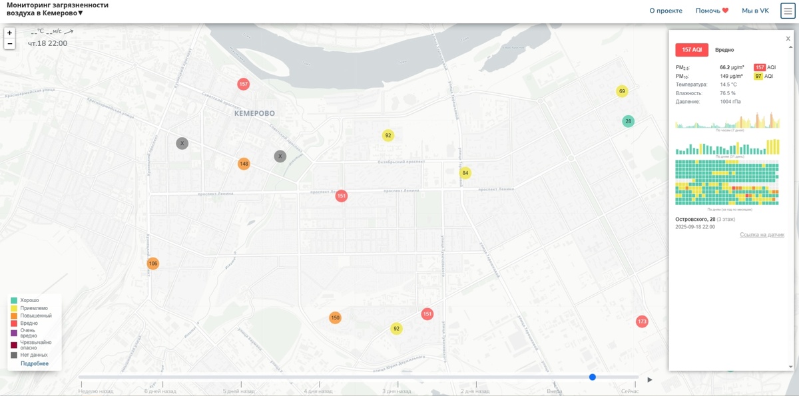Open the Мы в VK link
The image size is (799, 396).
(755, 11)
